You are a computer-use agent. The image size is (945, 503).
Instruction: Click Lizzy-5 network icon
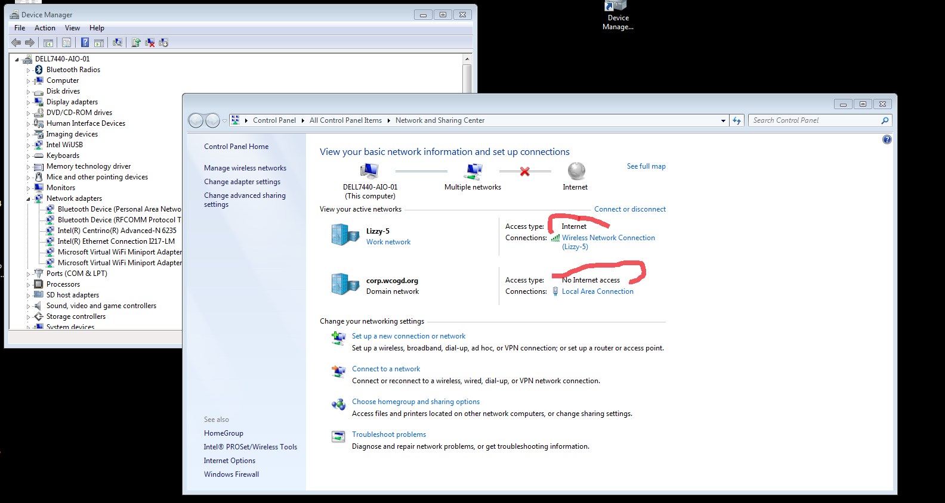pos(345,235)
